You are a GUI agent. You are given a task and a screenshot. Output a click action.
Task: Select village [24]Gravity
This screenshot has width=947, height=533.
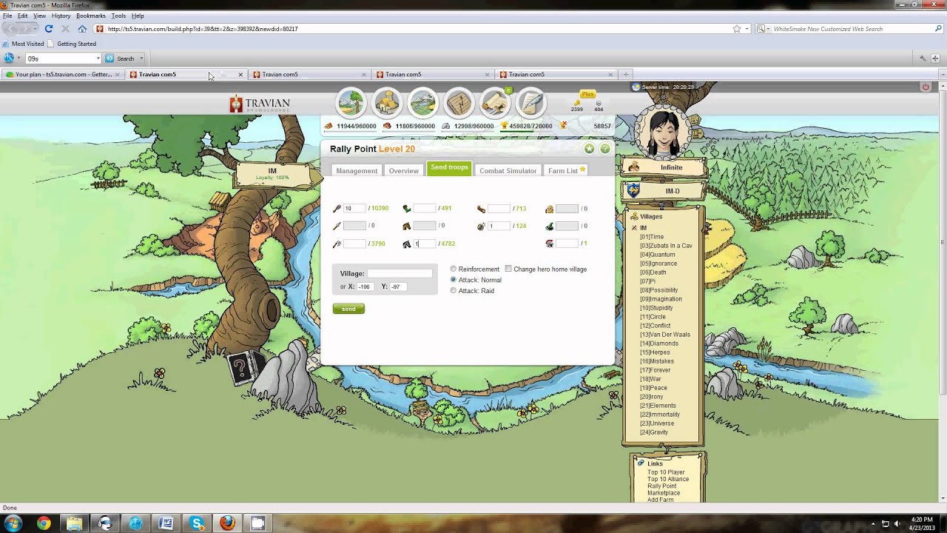tap(654, 432)
